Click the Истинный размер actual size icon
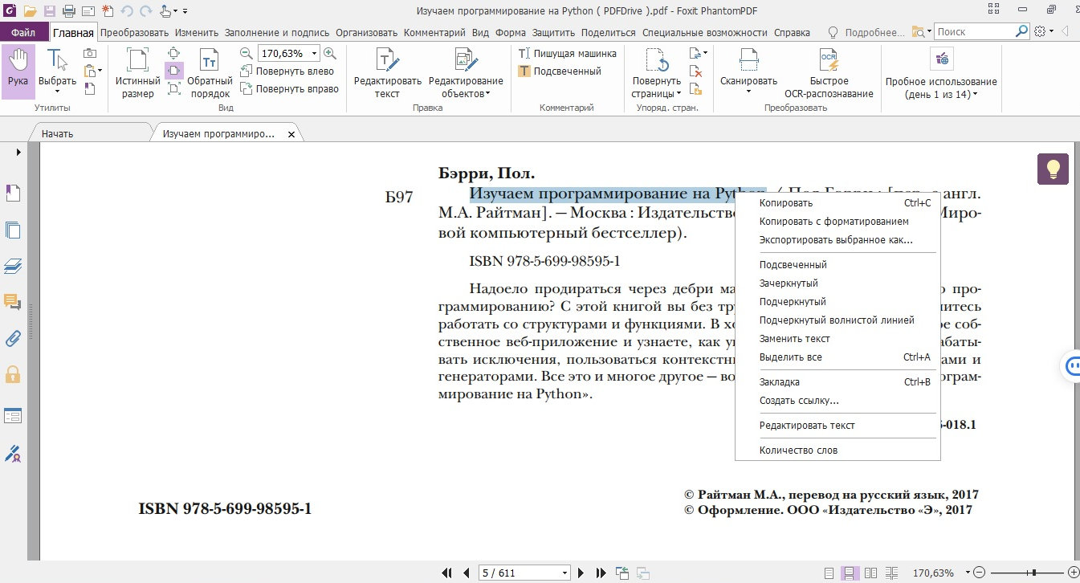This screenshot has height=583, width=1080. point(138,71)
